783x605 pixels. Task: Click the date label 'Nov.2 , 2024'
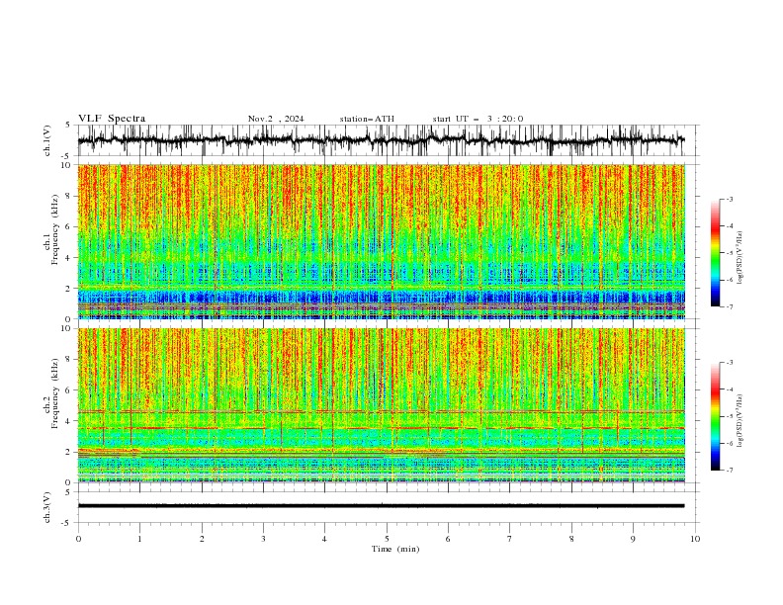[x=276, y=119]
